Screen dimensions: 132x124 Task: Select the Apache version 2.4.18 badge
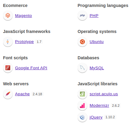click(x=37, y=94)
